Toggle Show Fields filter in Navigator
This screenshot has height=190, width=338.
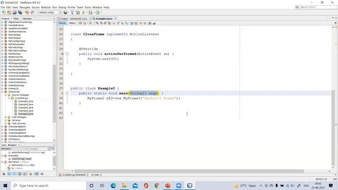[10, 174]
